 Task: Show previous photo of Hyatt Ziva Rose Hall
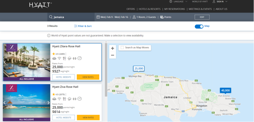click(5, 103)
